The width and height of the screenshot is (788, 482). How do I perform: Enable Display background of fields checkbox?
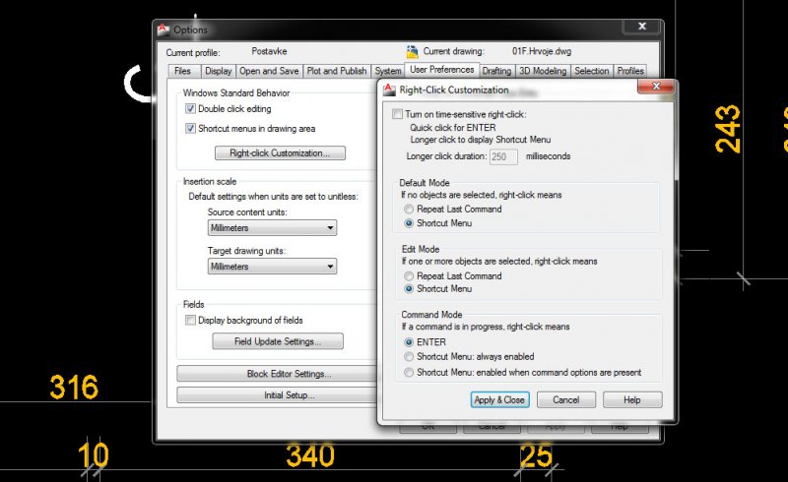pos(190,320)
